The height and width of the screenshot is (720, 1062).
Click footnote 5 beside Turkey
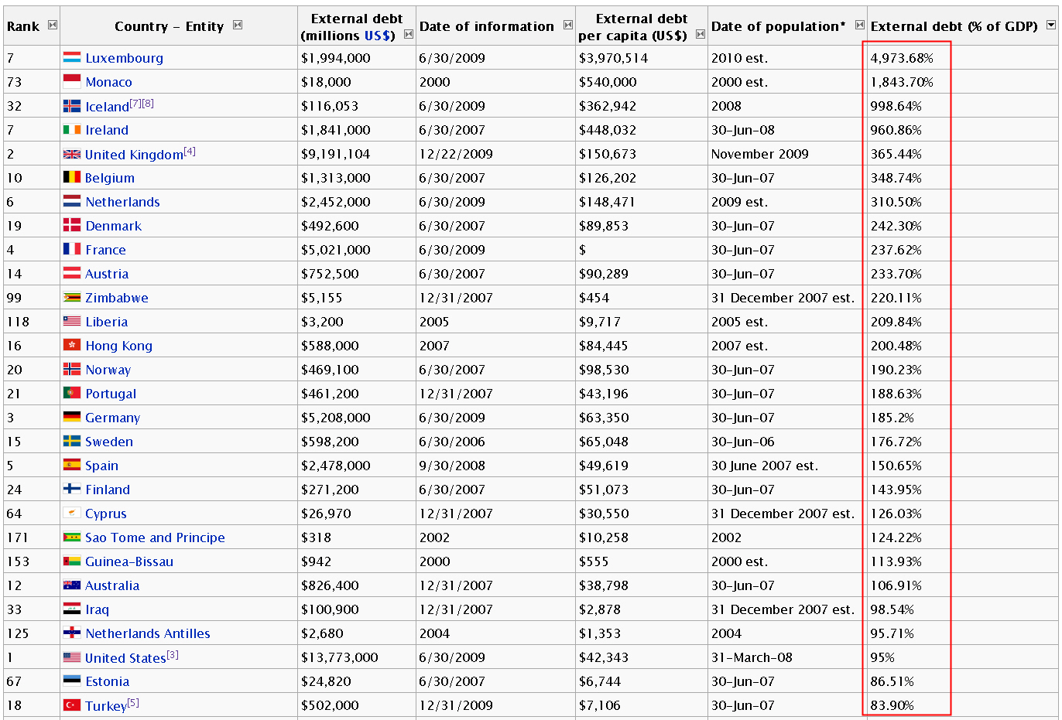(x=133, y=702)
